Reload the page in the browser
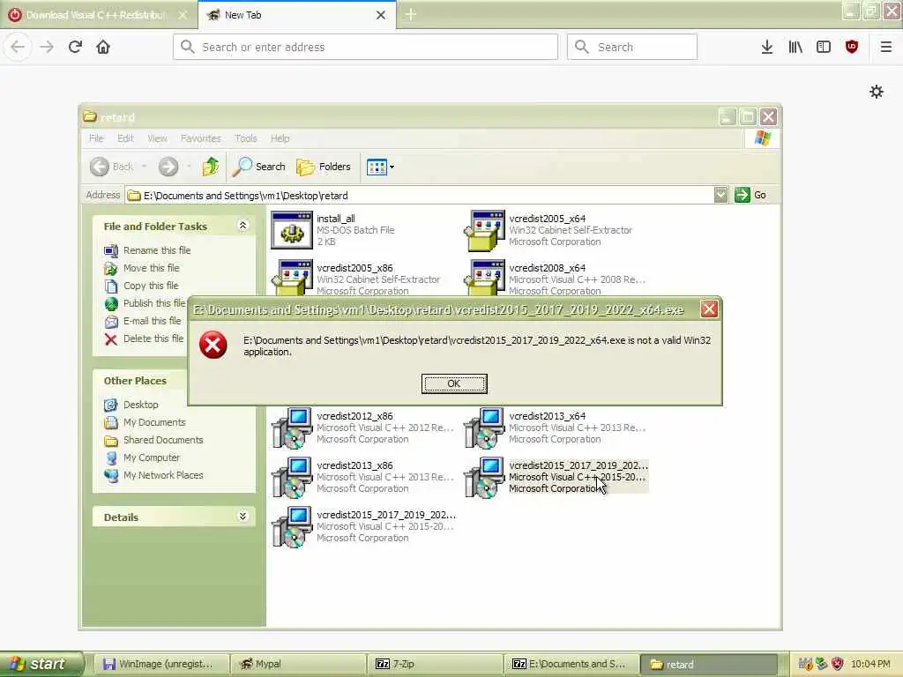 pos(75,47)
